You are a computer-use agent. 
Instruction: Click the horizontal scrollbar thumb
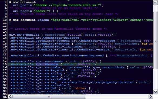coord(49,97)
